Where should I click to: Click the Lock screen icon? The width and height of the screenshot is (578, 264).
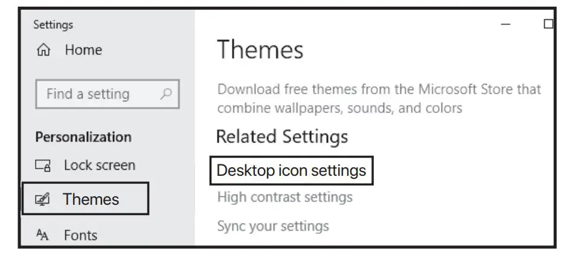coord(42,166)
